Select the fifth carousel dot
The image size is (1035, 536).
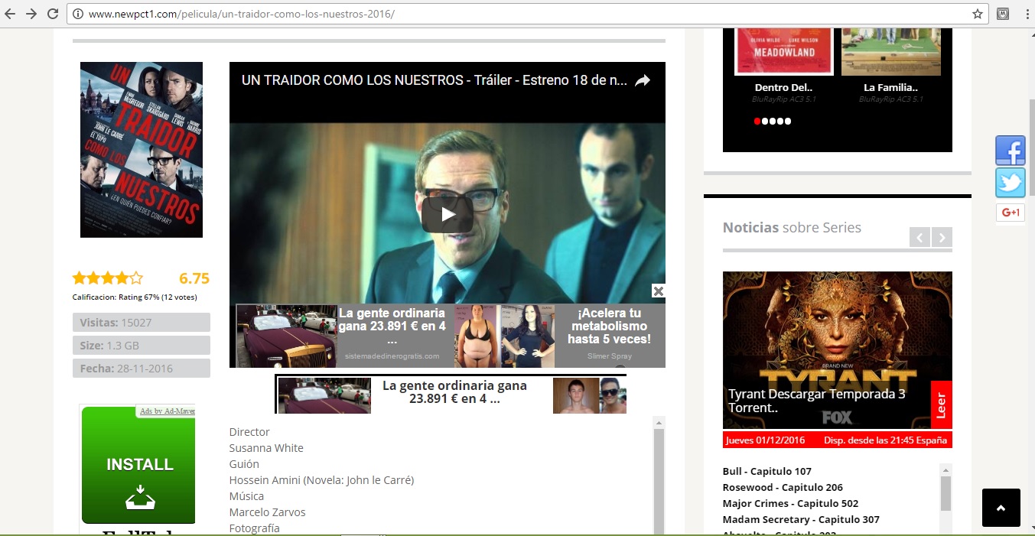[x=788, y=121]
